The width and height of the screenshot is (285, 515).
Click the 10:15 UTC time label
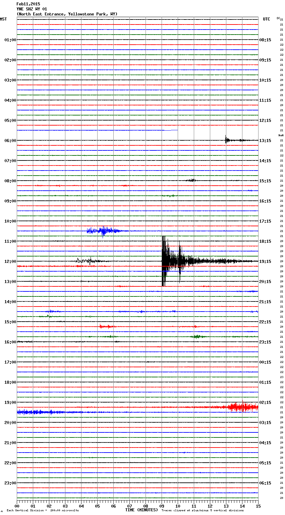coord(265,80)
